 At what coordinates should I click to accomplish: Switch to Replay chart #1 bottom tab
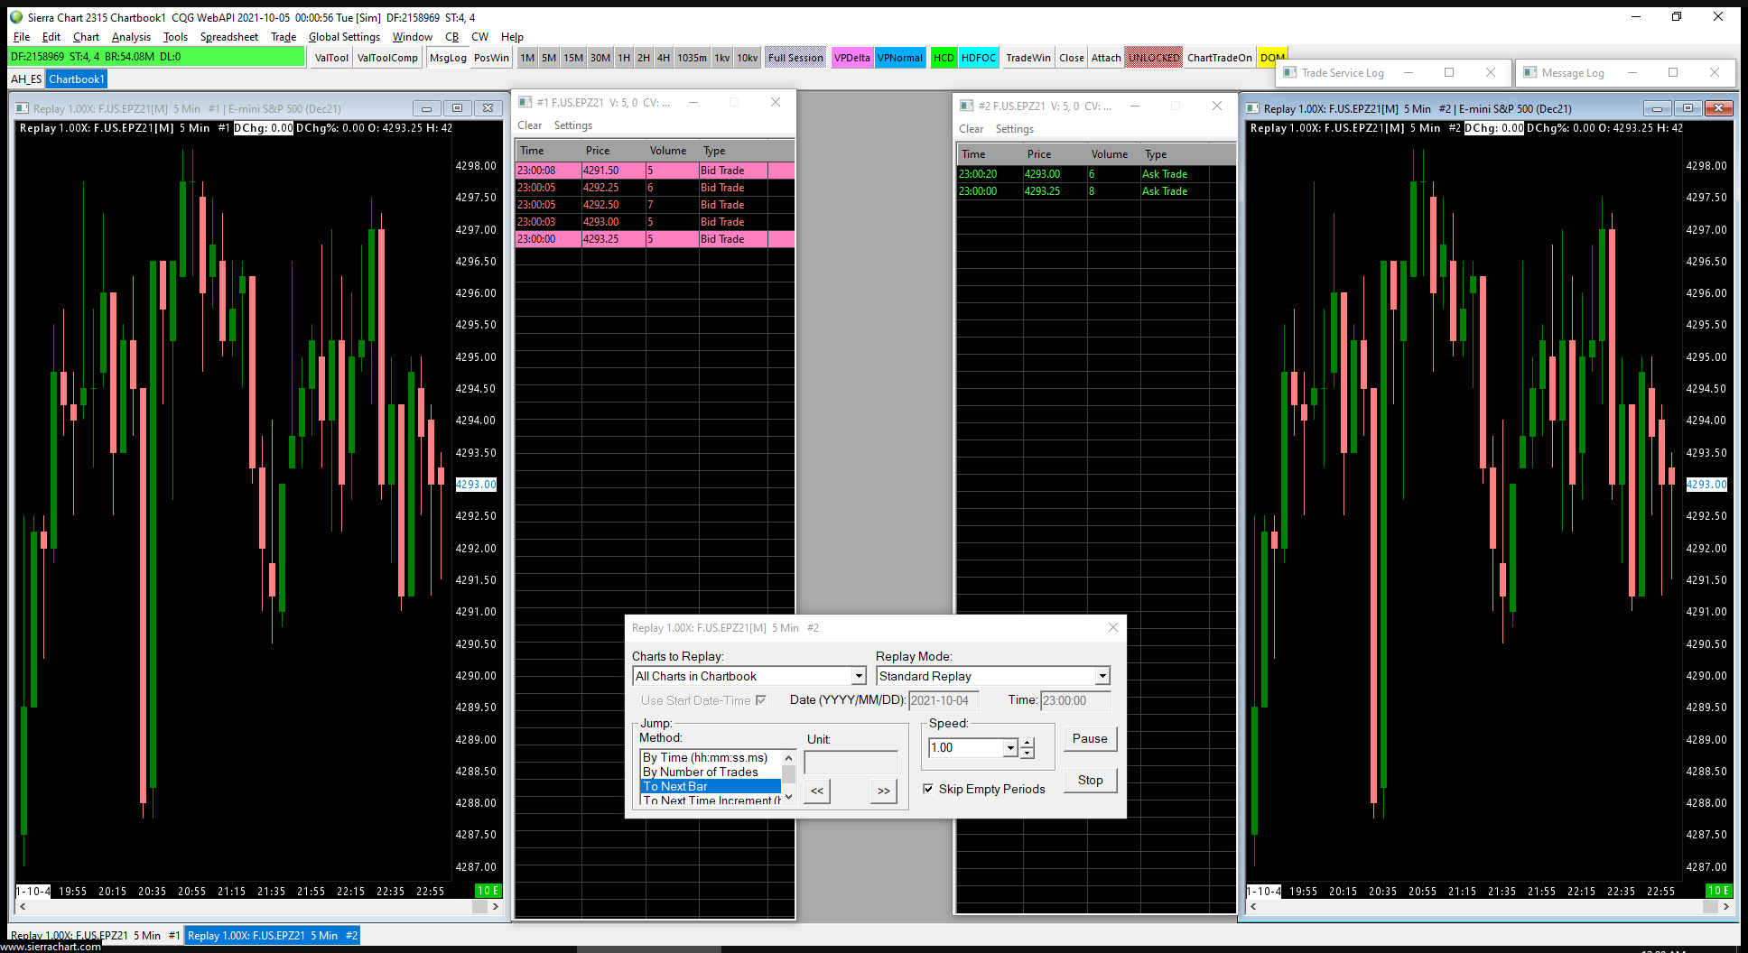click(95, 935)
